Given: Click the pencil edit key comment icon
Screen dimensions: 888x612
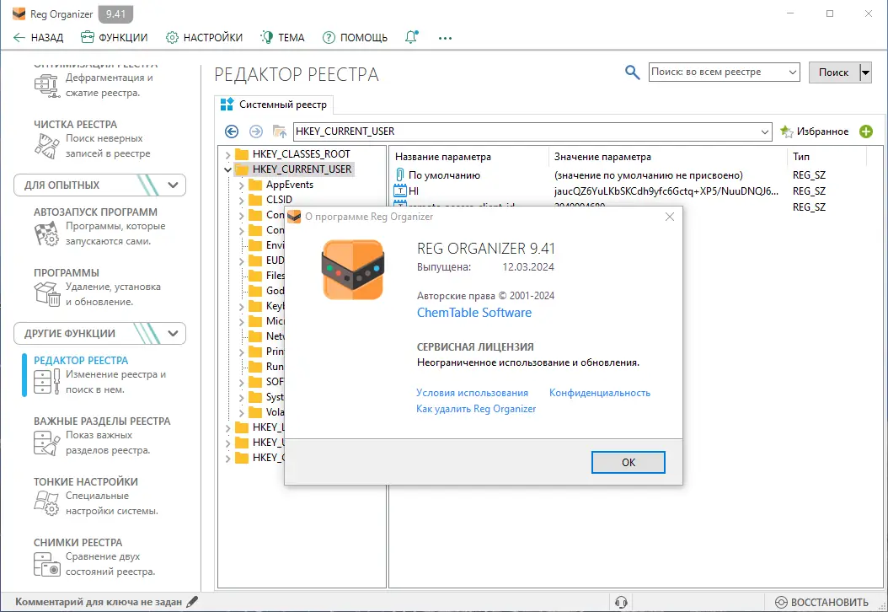Looking at the screenshot, I should coord(193,602).
